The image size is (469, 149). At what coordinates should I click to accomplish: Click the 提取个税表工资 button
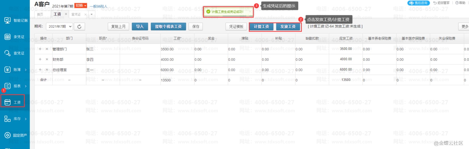[x=168, y=27]
